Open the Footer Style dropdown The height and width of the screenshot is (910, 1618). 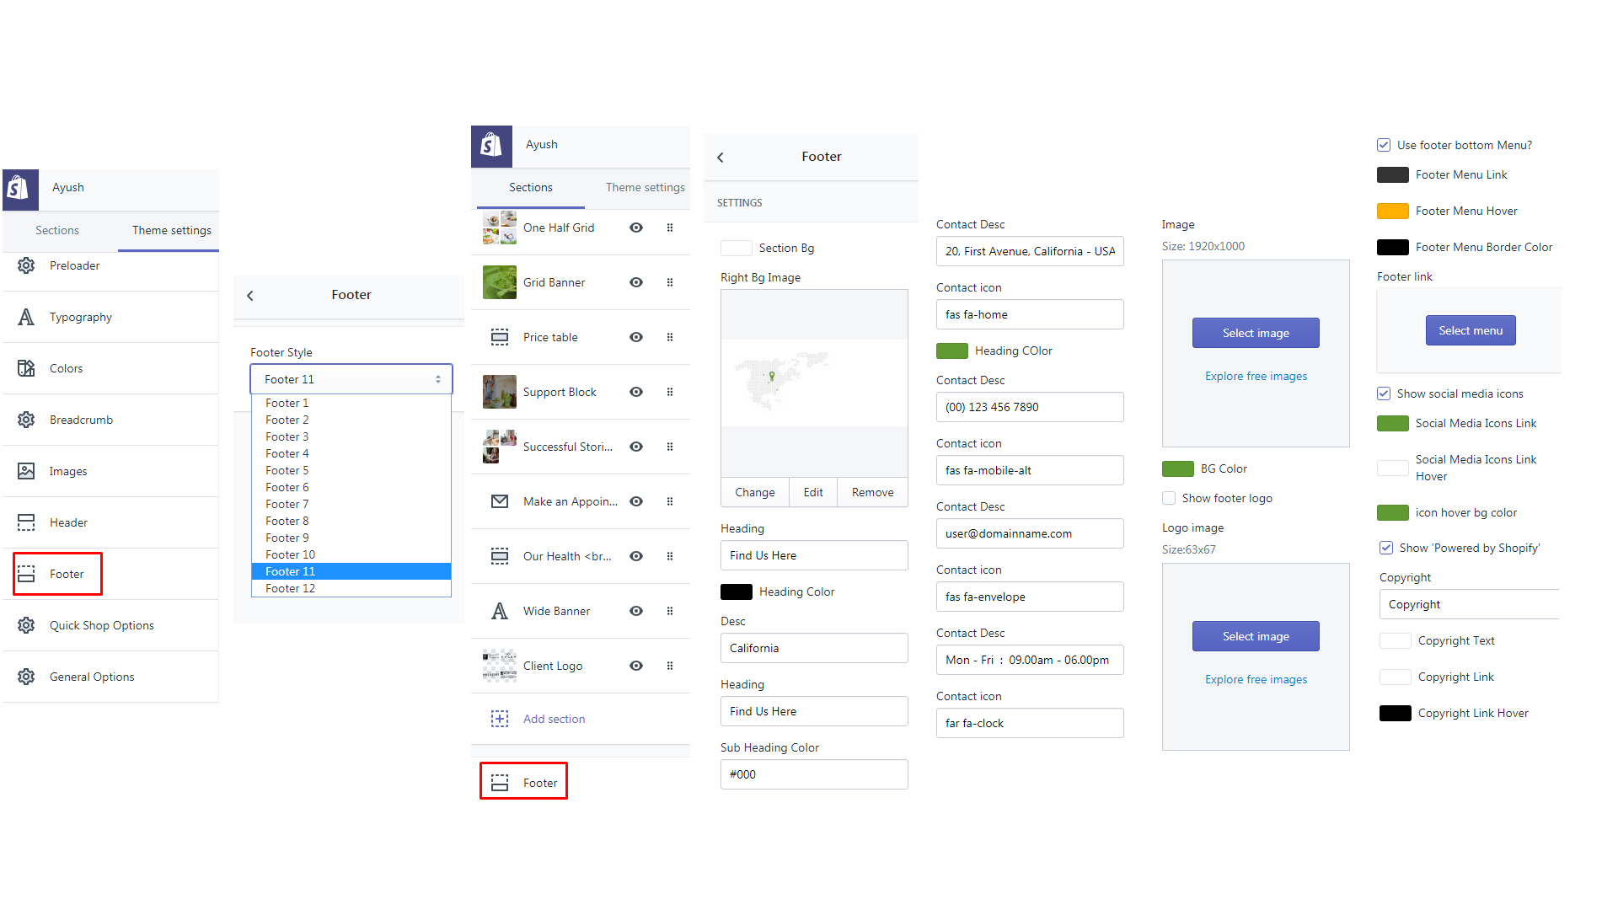tap(351, 379)
